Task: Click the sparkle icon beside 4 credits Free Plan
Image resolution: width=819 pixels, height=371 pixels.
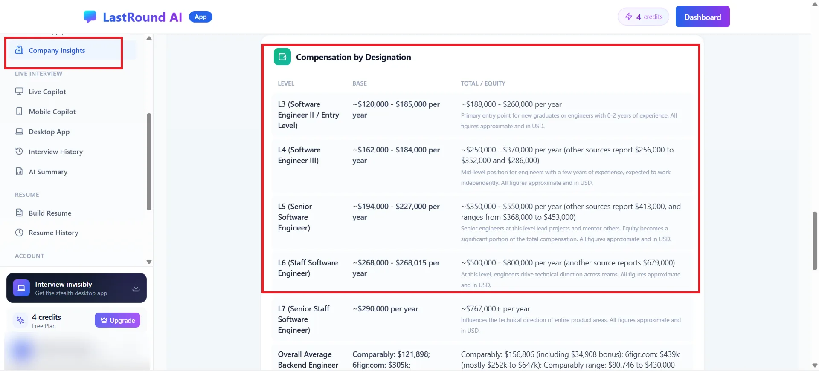Action: (x=20, y=320)
